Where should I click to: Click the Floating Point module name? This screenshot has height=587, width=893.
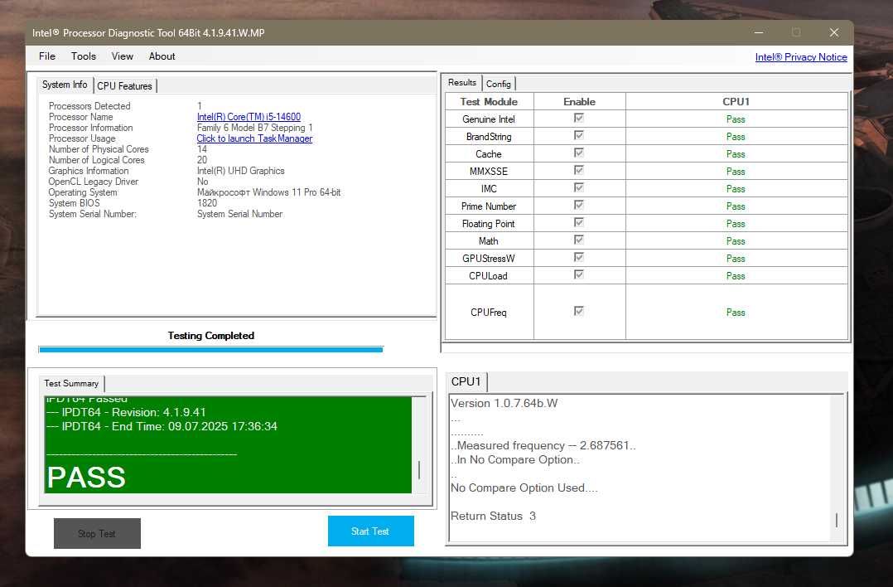(489, 223)
